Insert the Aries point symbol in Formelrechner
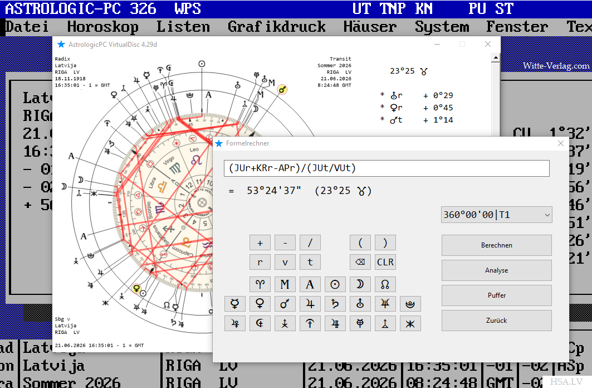 260,284
